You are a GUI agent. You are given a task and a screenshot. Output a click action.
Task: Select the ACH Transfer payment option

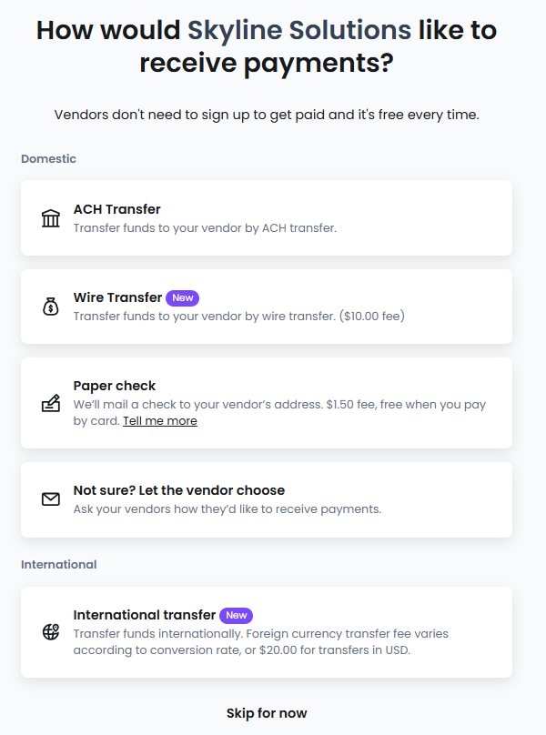[267, 218]
